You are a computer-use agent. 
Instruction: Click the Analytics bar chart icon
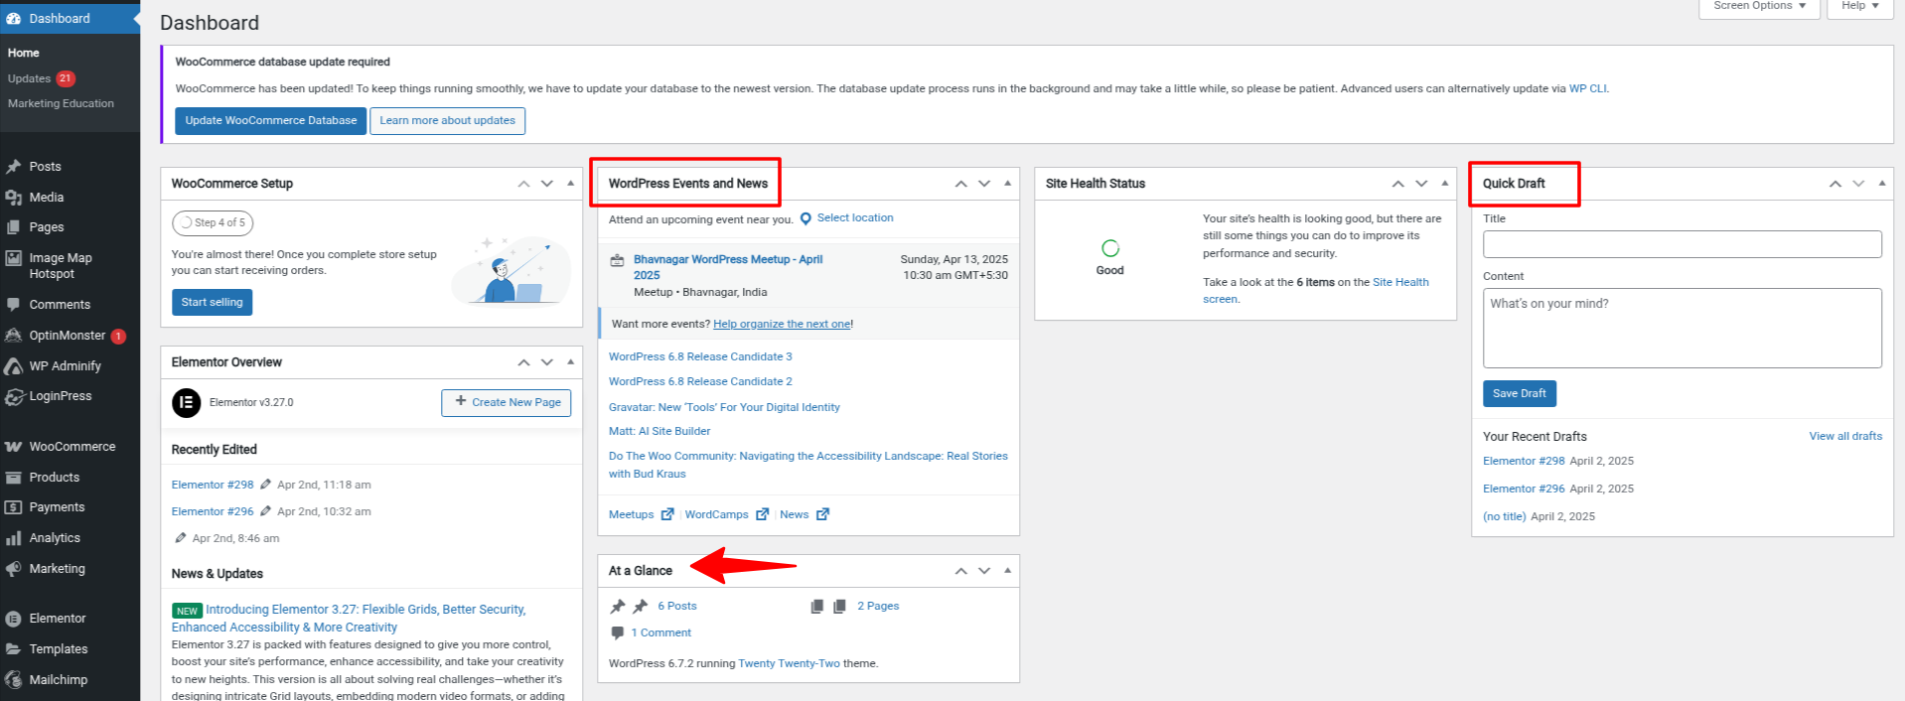click(x=14, y=538)
